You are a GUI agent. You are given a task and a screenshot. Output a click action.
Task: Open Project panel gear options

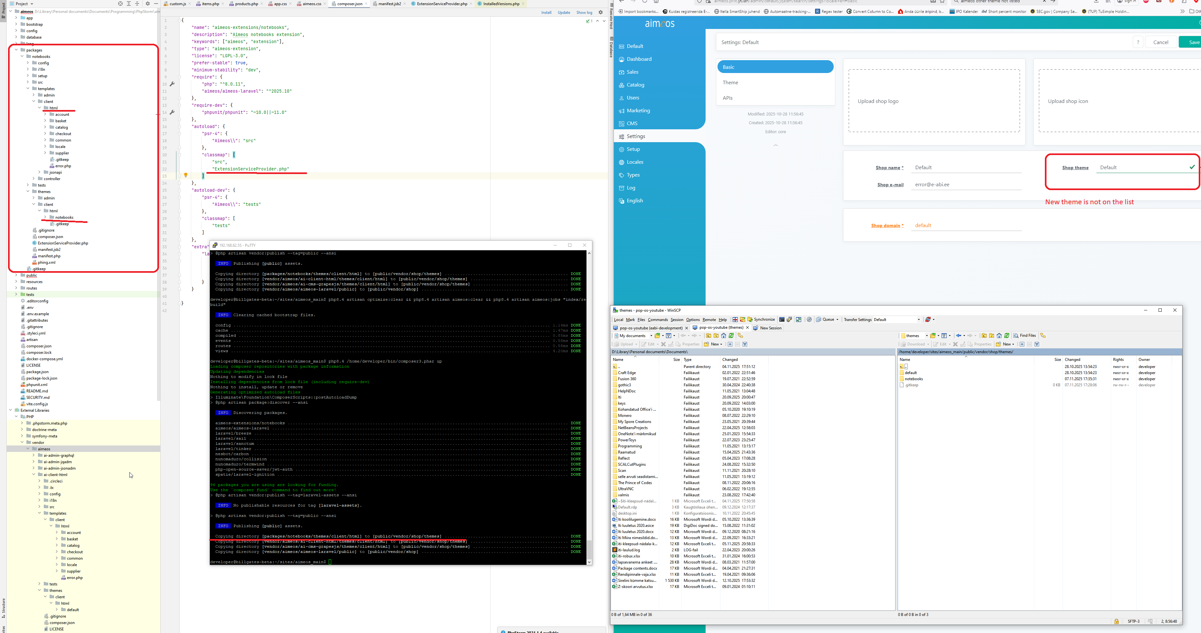tap(148, 4)
